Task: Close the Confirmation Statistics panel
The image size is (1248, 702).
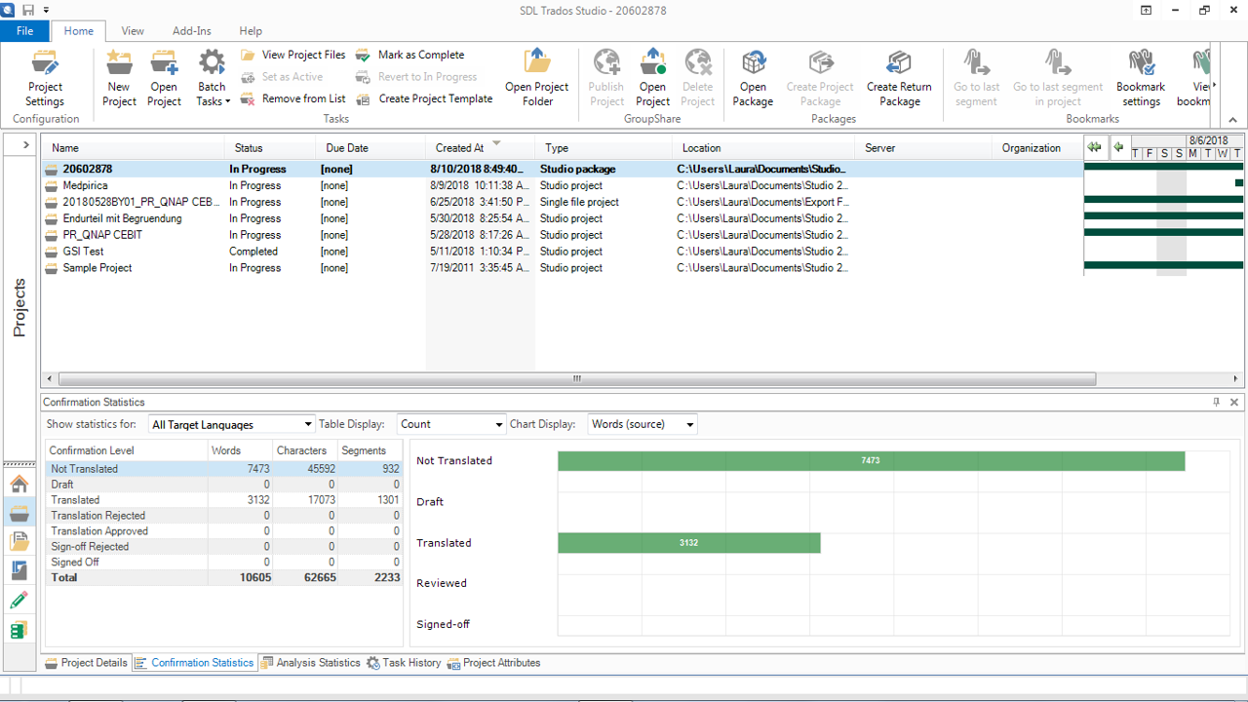Action: (1234, 402)
